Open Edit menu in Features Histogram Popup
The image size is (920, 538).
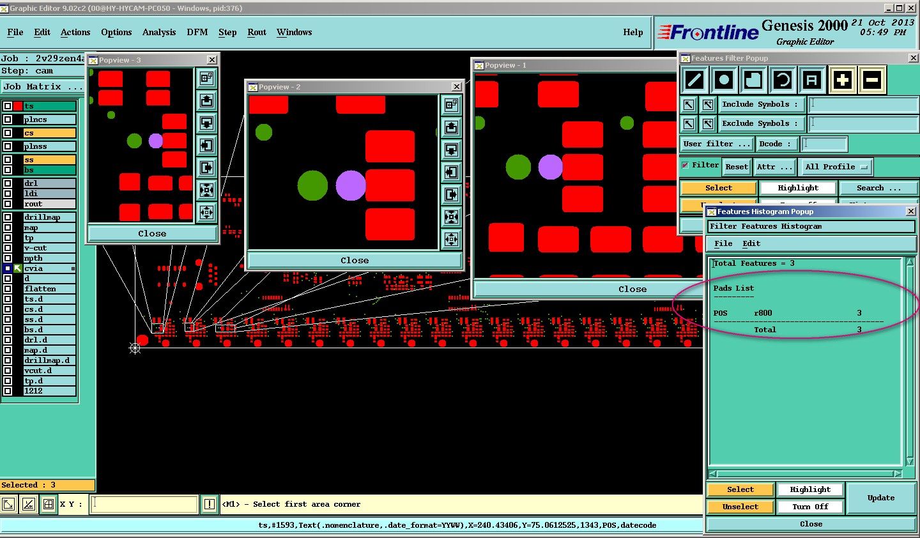[x=751, y=243]
